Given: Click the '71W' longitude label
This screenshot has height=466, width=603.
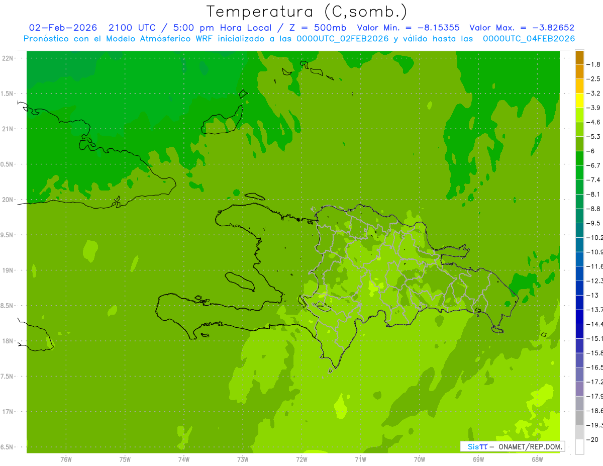Looking at the screenshot, I should [x=360, y=459].
